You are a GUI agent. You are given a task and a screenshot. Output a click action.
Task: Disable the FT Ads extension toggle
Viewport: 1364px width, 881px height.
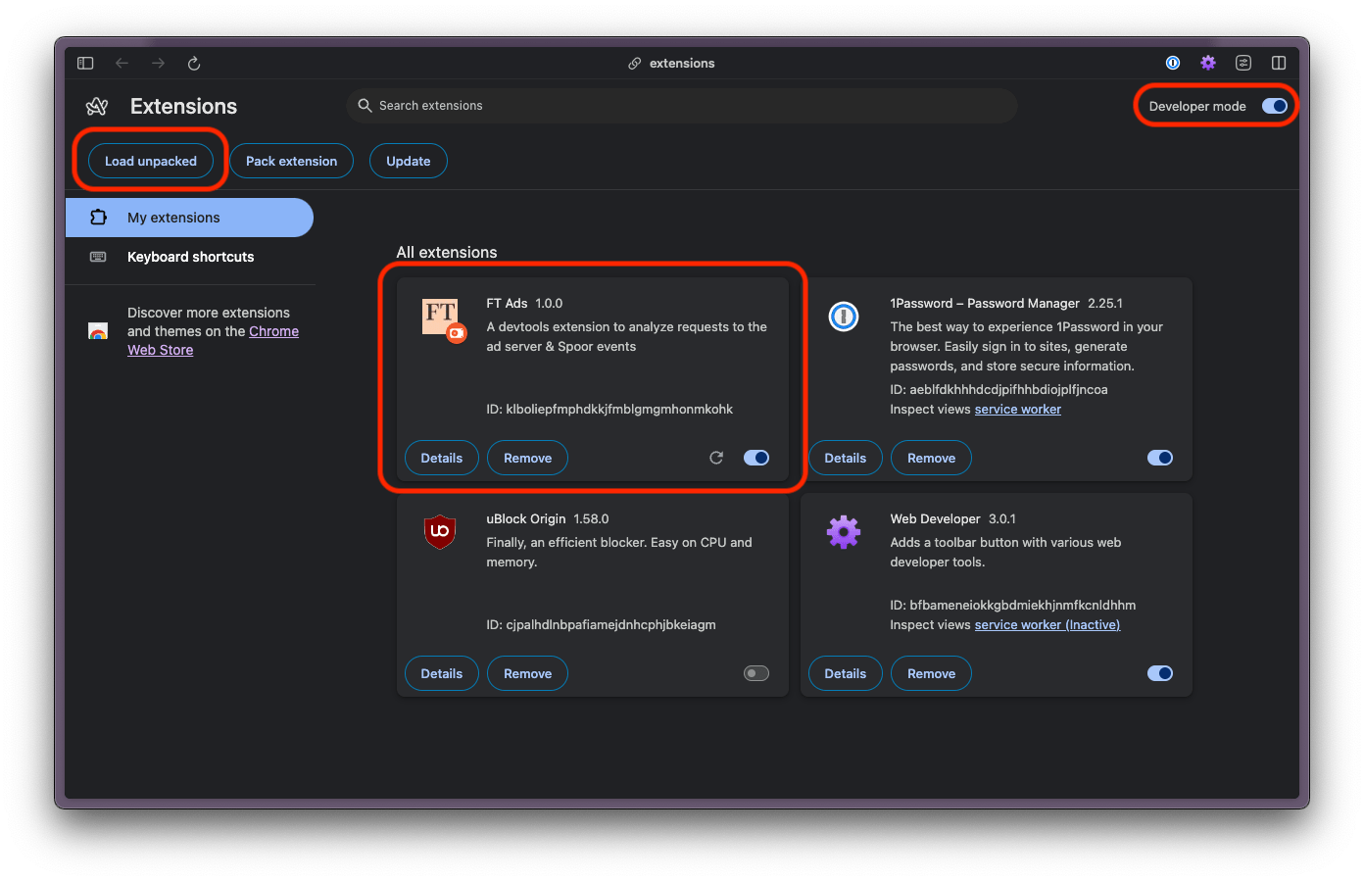pyautogui.click(x=756, y=458)
